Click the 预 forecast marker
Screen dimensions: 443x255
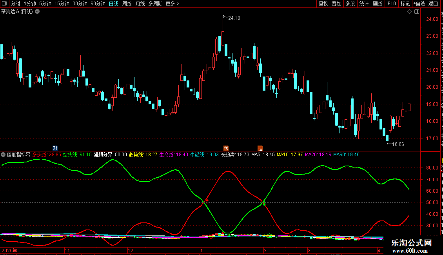point(226,148)
